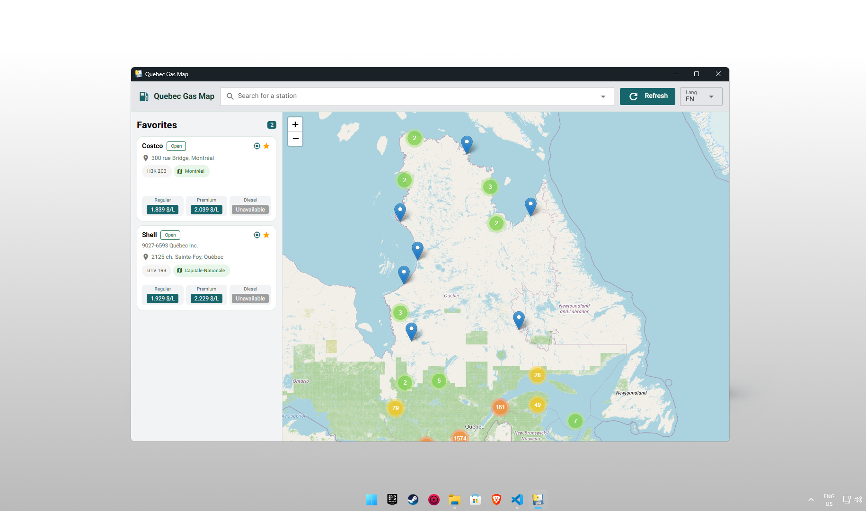Select Shell Premium price 2.229 $/L
This screenshot has height=511, width=866.
coord(207,299)
